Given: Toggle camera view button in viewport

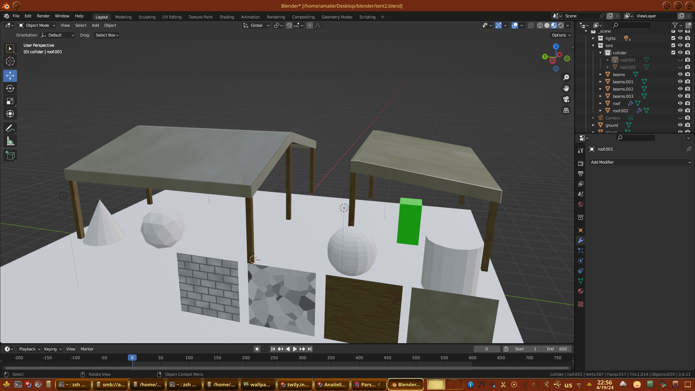Looking at the screenshot, I should click(566, 99).
